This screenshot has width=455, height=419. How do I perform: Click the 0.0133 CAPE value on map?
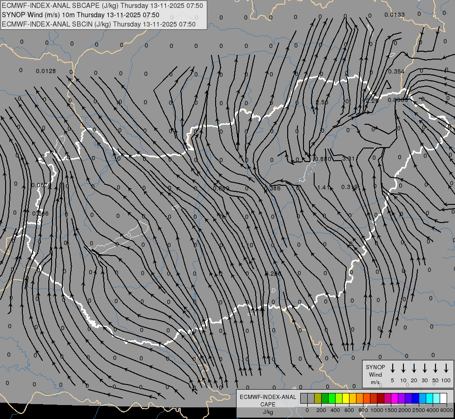(x=395, y=14)
